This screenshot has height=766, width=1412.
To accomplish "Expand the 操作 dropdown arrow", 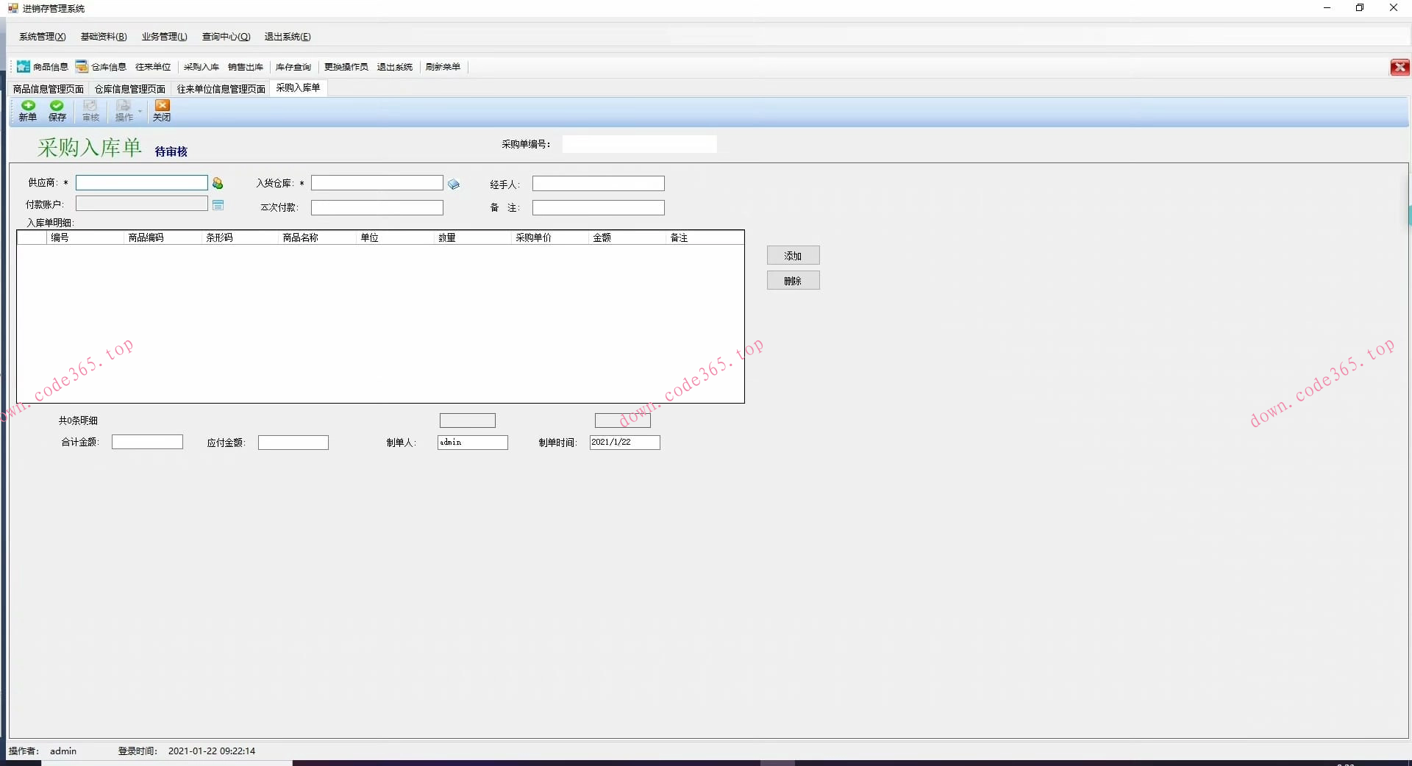I will coord(140,112).
